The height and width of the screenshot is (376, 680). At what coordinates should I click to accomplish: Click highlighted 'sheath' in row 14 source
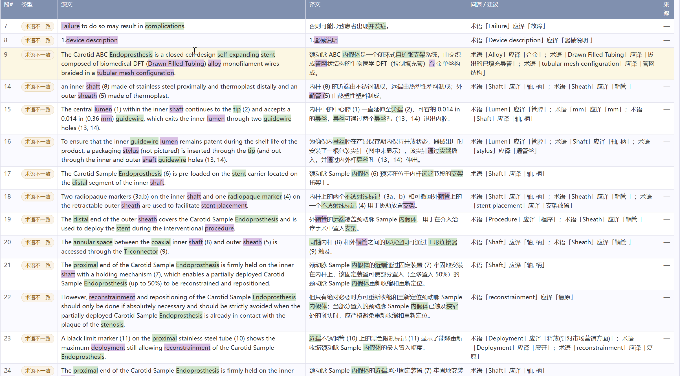tap(87, 96)
